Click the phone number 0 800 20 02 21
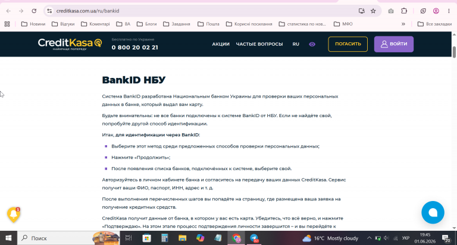This screenshot has height=245, width=457. [135, 47]
